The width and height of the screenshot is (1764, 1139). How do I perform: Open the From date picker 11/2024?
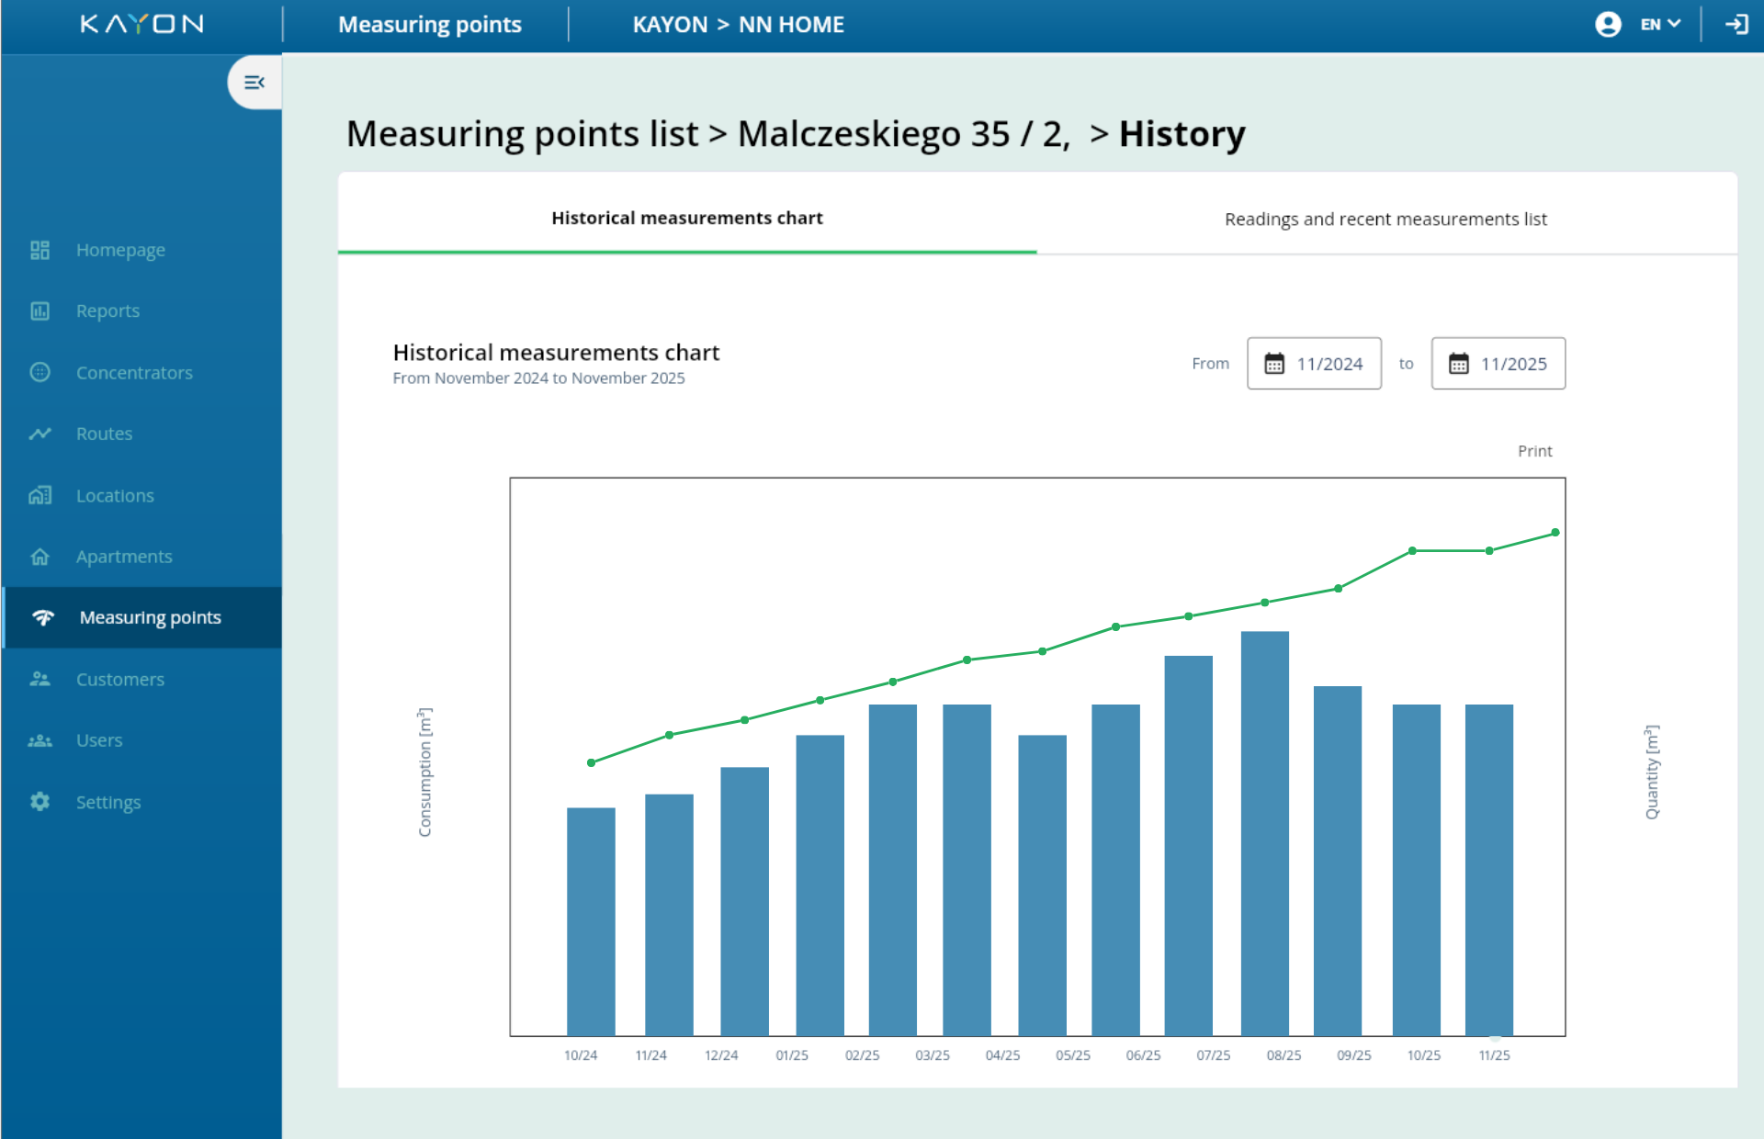tap(1314, 364)
